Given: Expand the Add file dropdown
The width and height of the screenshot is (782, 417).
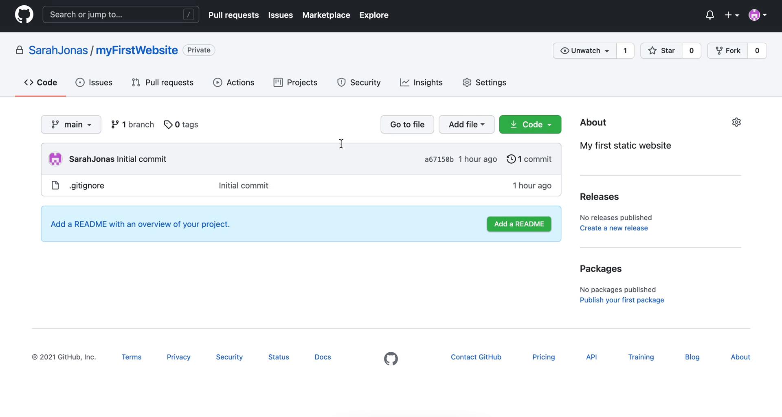Looking at the screenshot, I should [466, 124].
